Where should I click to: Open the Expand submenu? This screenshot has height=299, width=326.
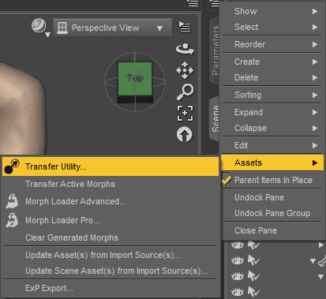click(x=272, y=112)
